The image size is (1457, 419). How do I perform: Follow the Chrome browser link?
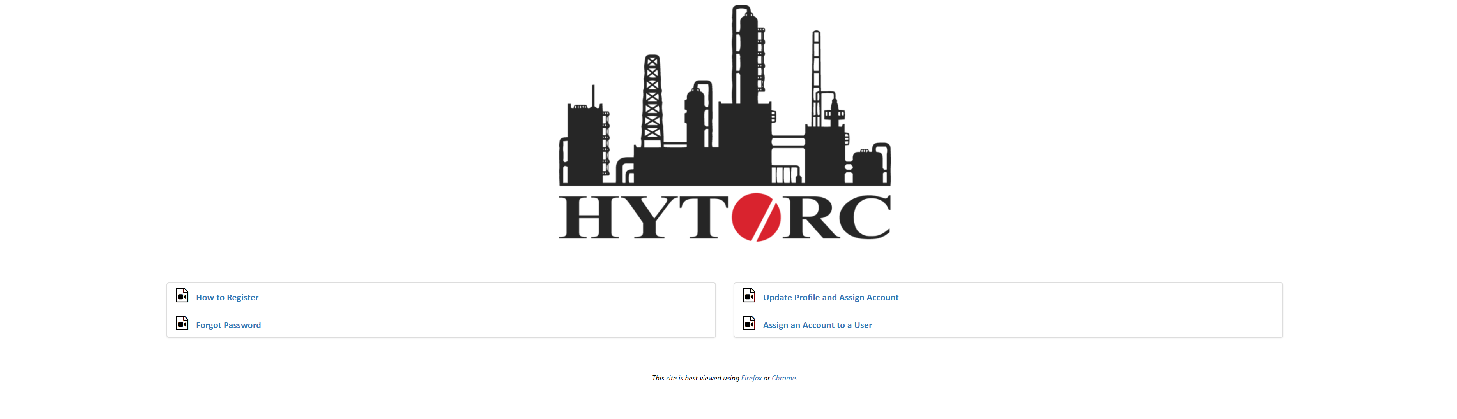[783, 378]
